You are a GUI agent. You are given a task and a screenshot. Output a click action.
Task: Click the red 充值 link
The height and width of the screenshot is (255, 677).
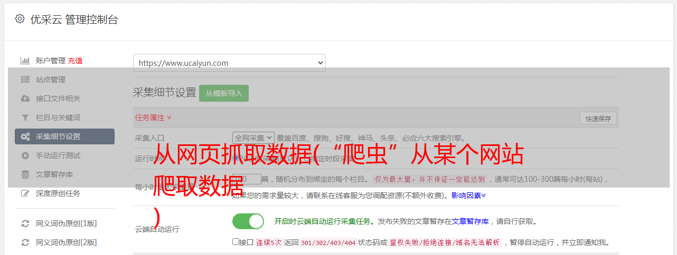click(x=75, y=61)
